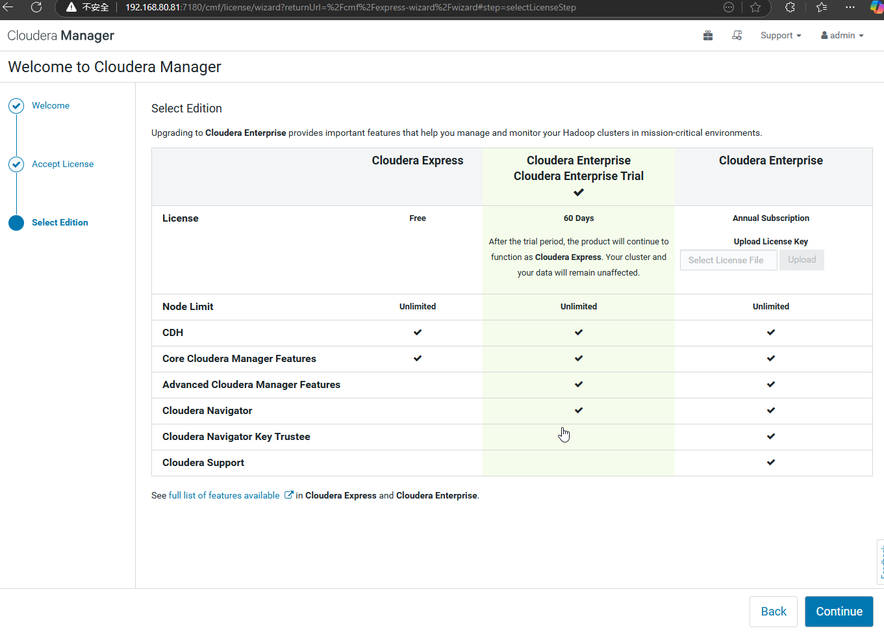Click the Cloudera Navigator row label
Viewport: 884px width, 635px height.
pyautogui.click(x=207, y=411)
